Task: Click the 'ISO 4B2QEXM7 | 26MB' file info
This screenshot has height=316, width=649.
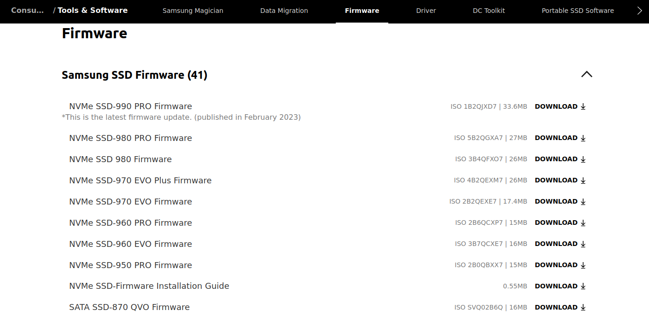Action: (x=491, y=180)
